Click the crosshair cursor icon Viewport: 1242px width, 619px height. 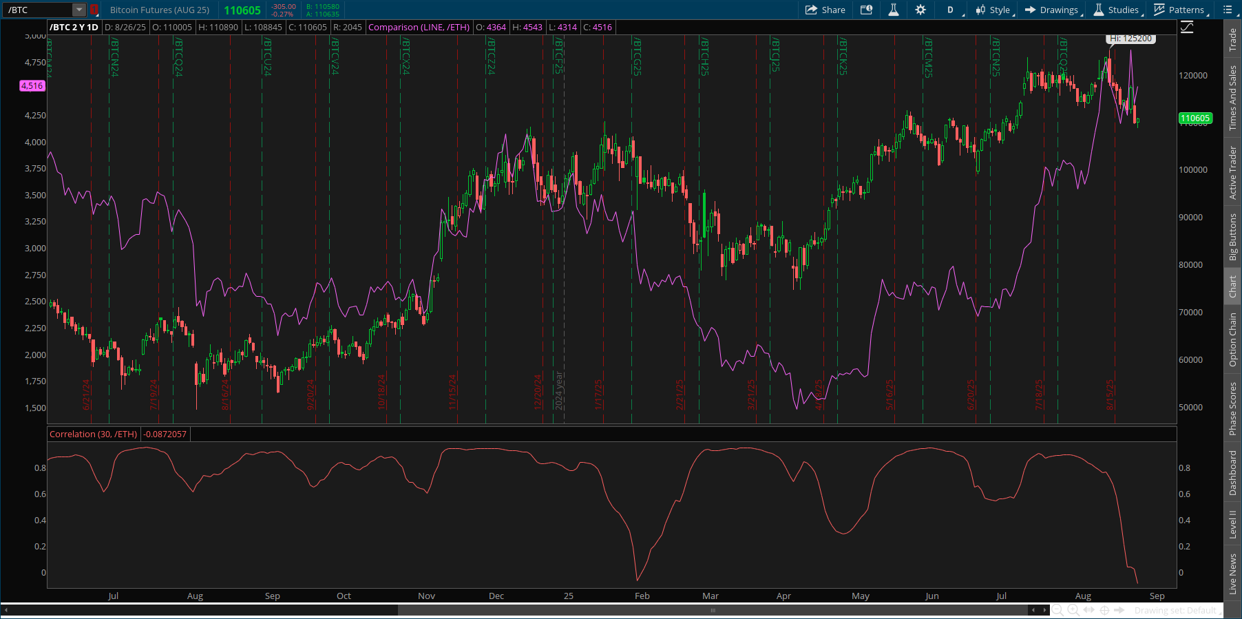(1104, 610)
